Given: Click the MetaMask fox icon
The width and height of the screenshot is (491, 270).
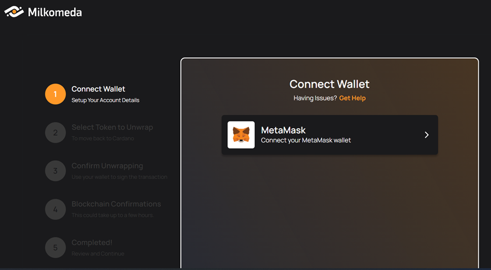Looking at the screenshot, I should point(241,135).
